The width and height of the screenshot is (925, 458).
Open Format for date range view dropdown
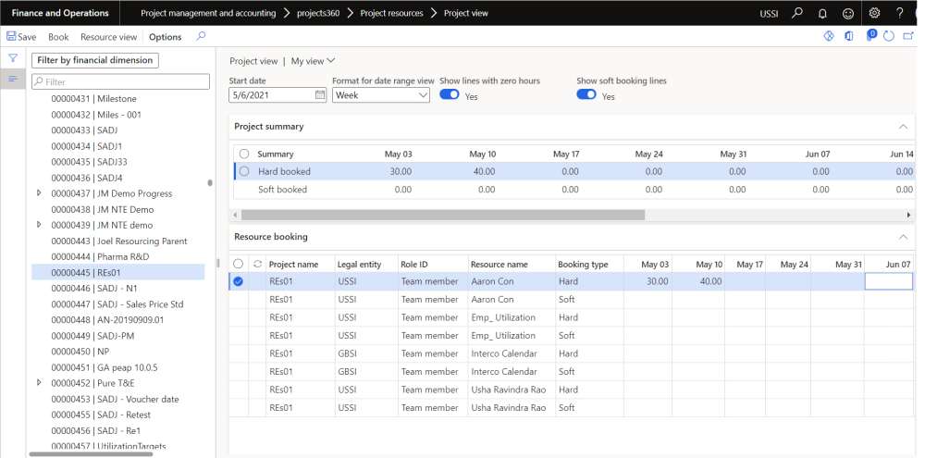coord(380,95)
